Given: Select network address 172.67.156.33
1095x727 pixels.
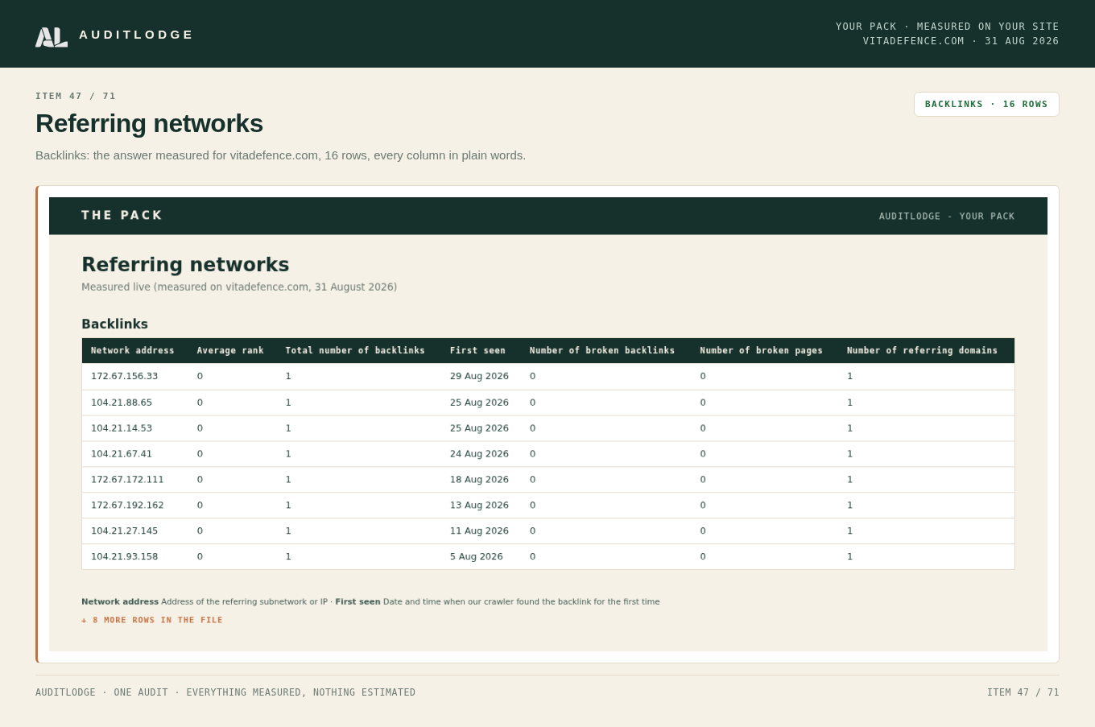Looking at the screenshot, I should (125, 376).
